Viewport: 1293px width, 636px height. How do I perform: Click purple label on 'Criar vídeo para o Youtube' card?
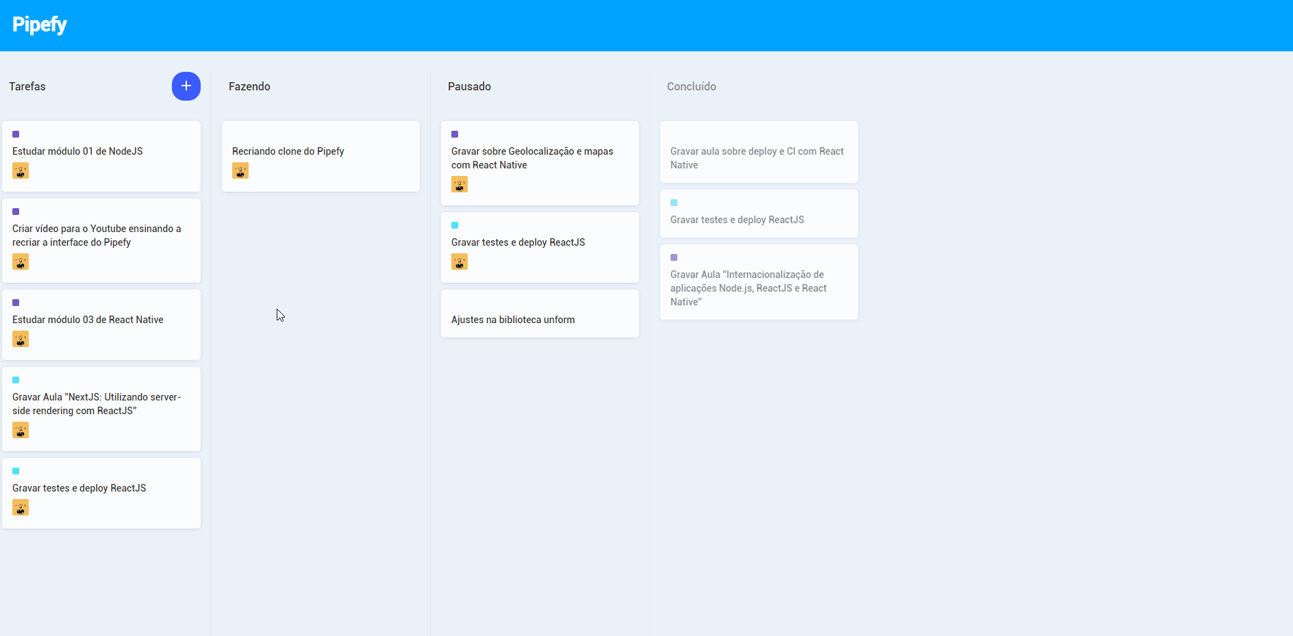16,212
